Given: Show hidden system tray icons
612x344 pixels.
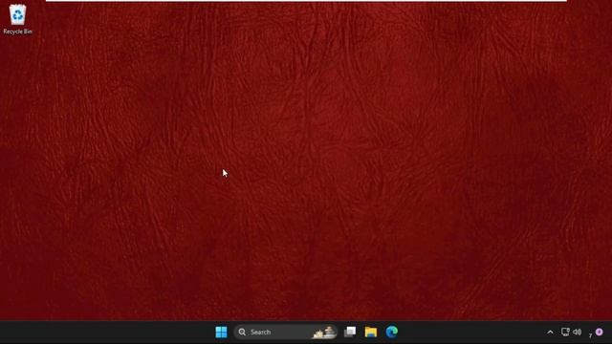Looking at the screenshot, I should pyautogui.click(x=550, y=333).
